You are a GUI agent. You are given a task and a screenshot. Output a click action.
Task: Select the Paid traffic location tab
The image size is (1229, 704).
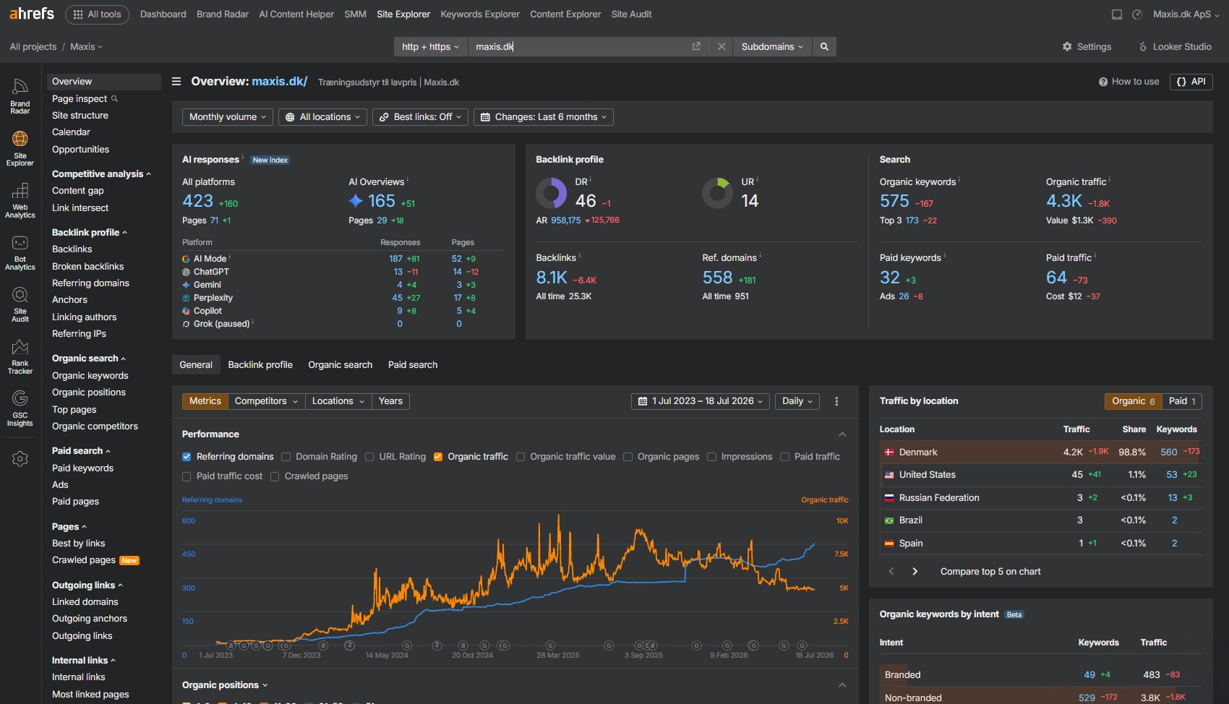click(x=1182, y=401)
